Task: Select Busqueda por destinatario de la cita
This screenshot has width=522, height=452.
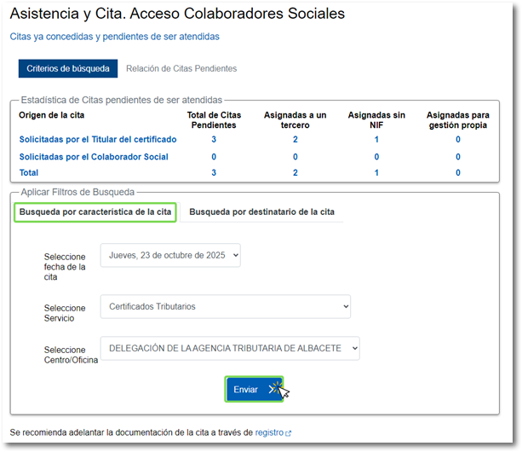Action: point(262,212)
